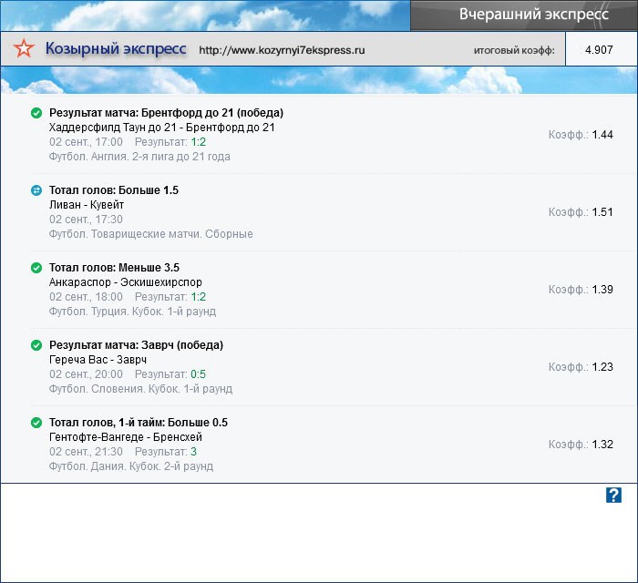This screenshot has width=638, height=583.
Task: Click green check icon for 1-й тайм bet
Action: pos(36,423)
